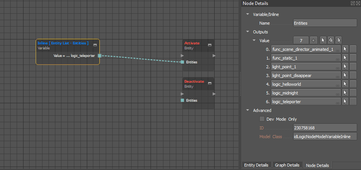
Task: Click Deactivate node's execution input arrow
Action: pos(182,94)
